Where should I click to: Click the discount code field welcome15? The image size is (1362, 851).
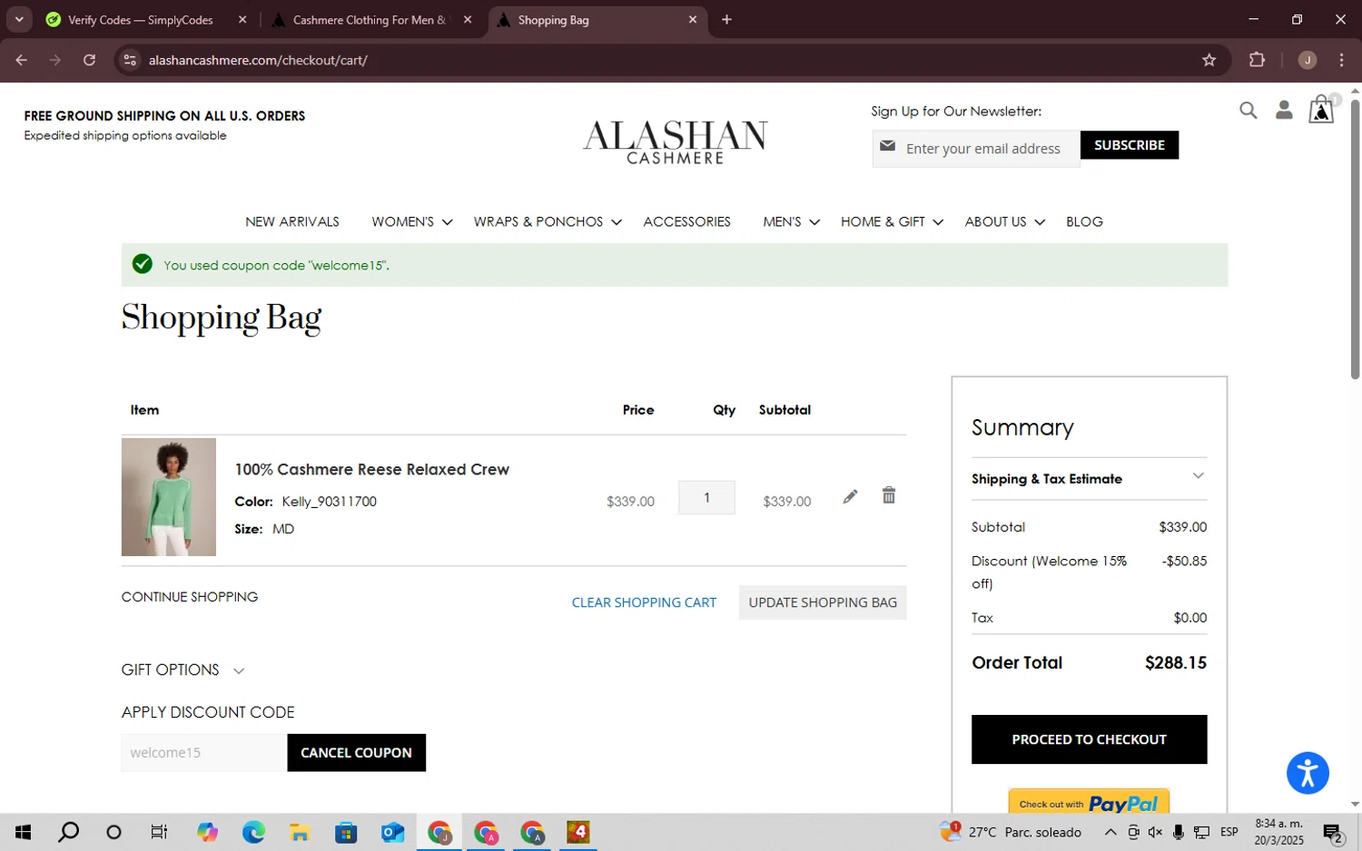click(204, 753)
